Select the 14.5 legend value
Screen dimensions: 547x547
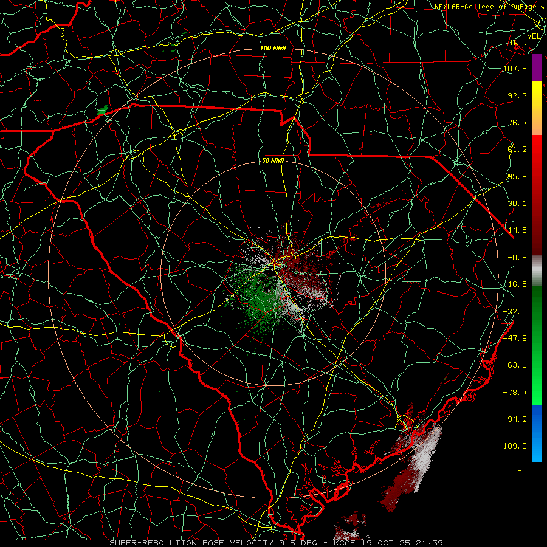[x=517, y=230]
